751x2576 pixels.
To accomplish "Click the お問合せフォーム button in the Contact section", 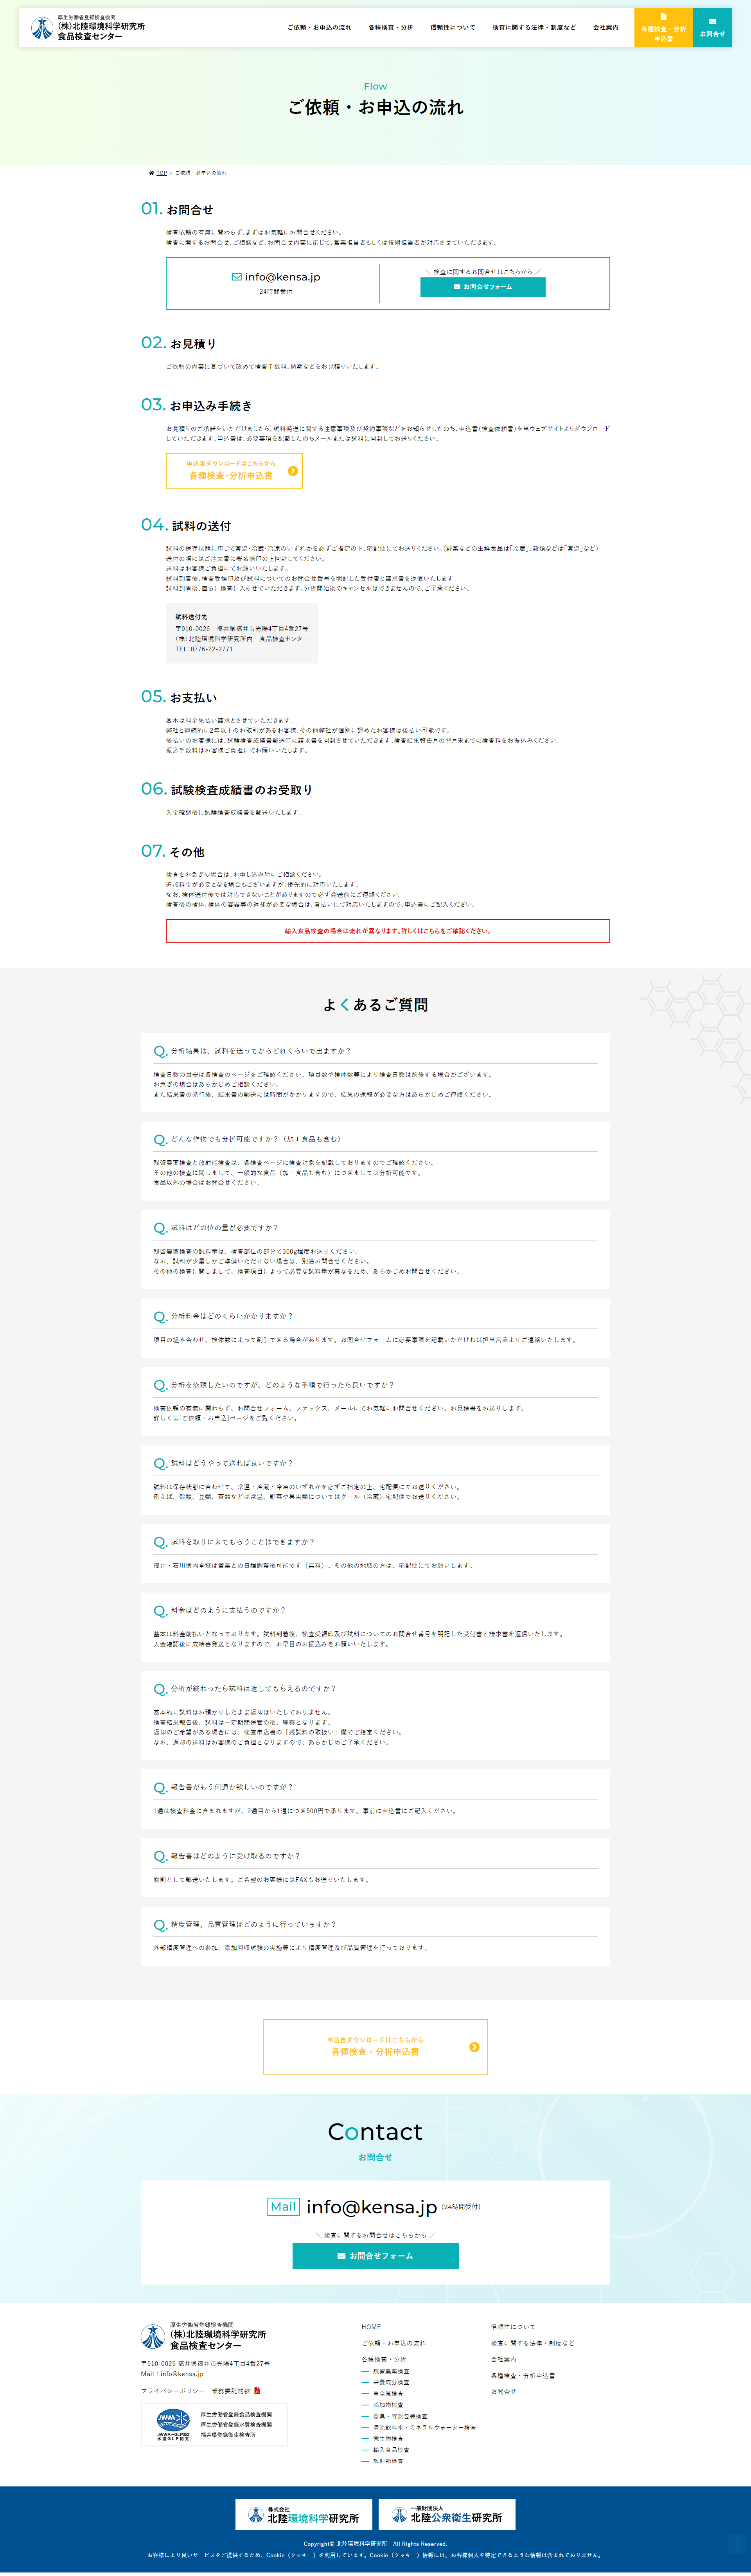I will click(x=375, y=2256).
